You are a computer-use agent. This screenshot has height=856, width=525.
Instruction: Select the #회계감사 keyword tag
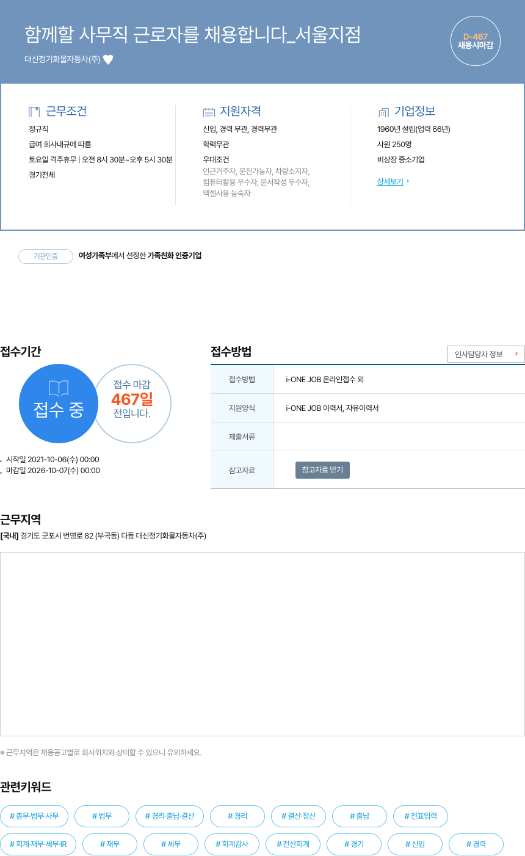pyautogui.click(x=232, y=844)
